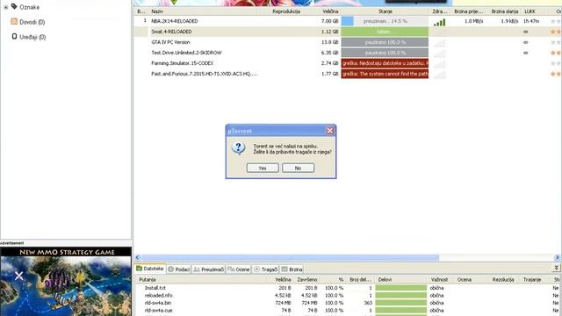Sort files by Važnost column

[439, 279]
